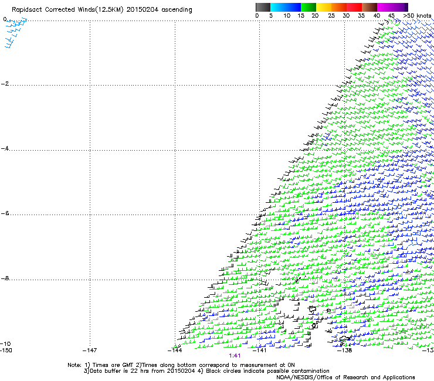Viewport: 434px width, 381px height.
Task: Click the '35' label under the color scale
Action: (x=361, y=16)
